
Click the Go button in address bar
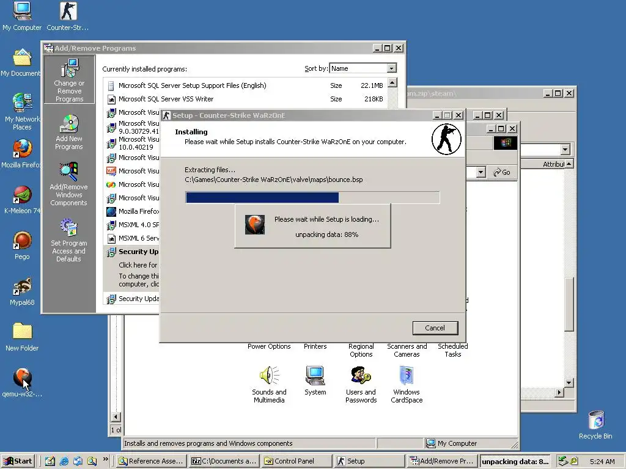click(x=502, y=172)
